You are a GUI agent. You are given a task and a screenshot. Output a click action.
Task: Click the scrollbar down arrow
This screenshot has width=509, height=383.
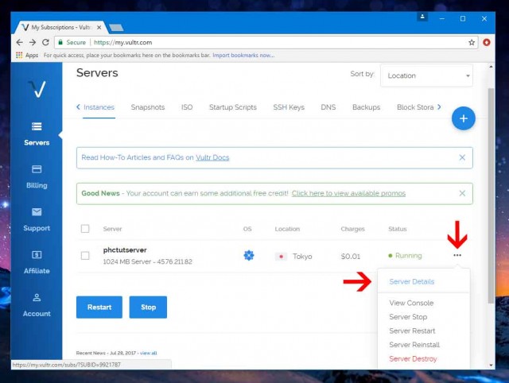(492, 366)
